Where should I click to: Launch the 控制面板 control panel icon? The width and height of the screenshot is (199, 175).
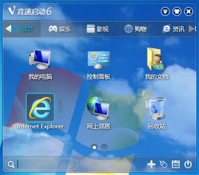click(99, 60)
